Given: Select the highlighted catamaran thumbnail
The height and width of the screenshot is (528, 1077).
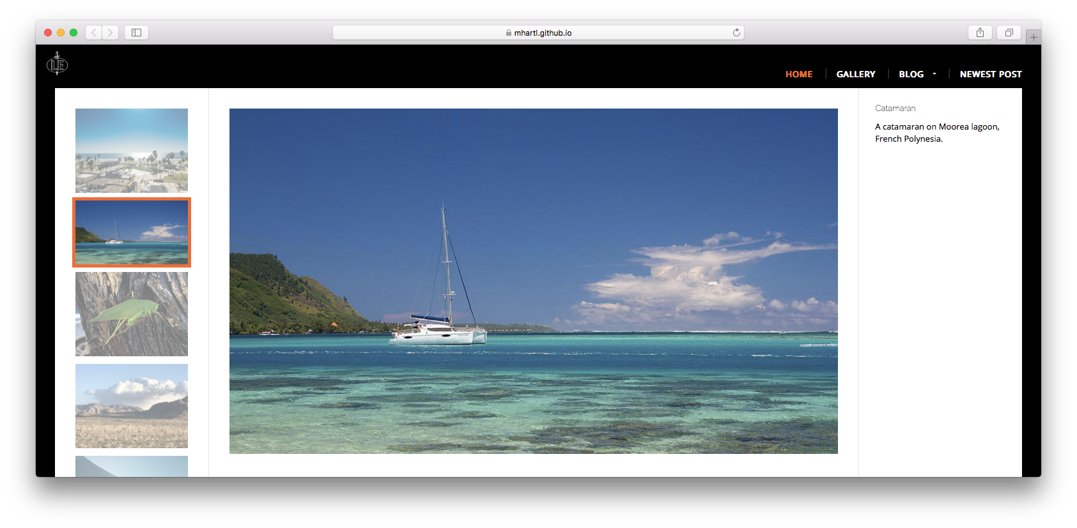Looking at the screenshot, I should pyautogui.click(x=132, y=232).
